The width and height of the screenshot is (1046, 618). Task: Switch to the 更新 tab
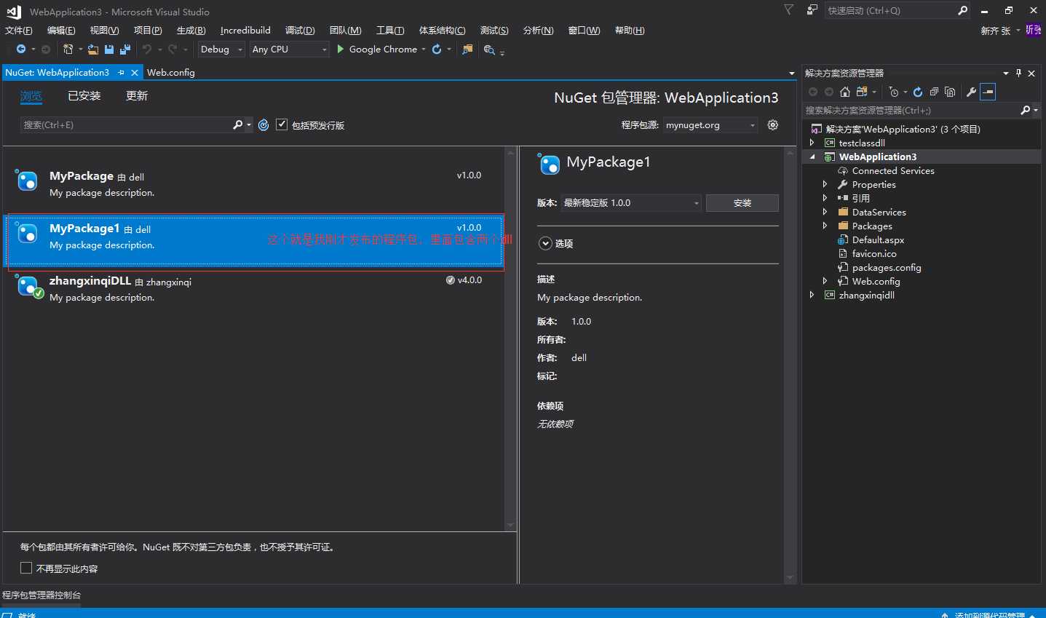137,96
